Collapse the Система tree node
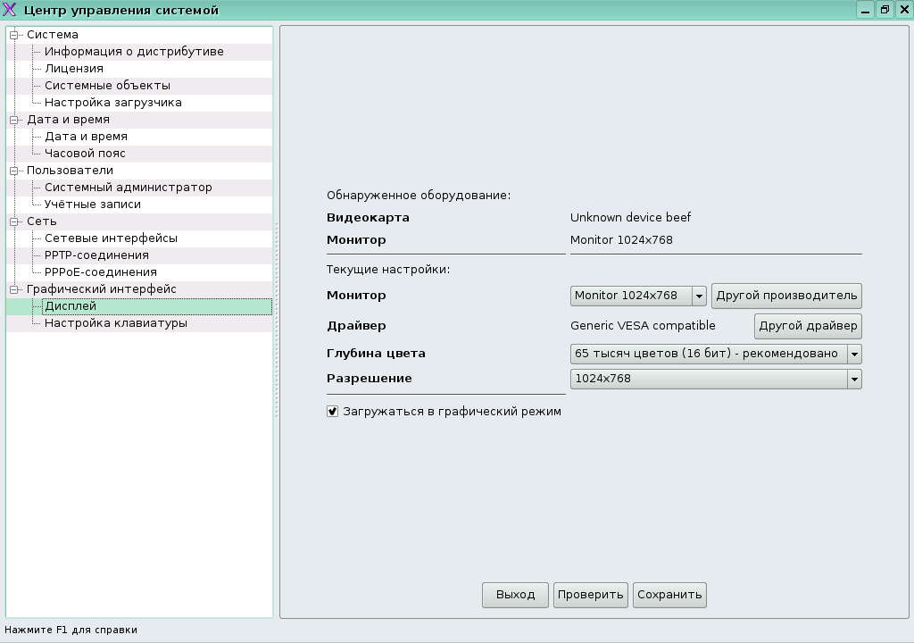This screenshot has width=914, height=643. click(14, 35)
